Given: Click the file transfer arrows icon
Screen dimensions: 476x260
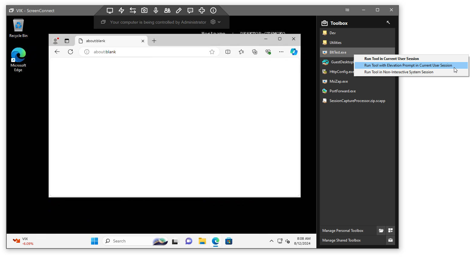Looking at the screenshot, I should pos(133,10).
